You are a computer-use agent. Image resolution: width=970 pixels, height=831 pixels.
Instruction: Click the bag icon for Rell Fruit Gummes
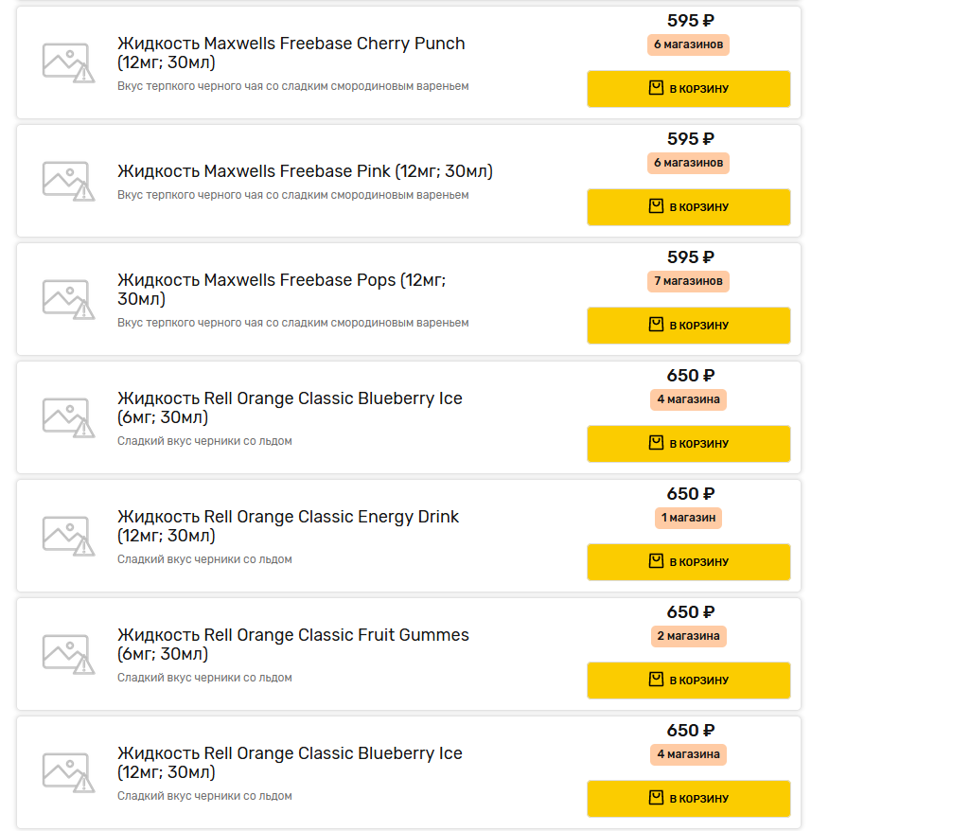click(656, 680)
